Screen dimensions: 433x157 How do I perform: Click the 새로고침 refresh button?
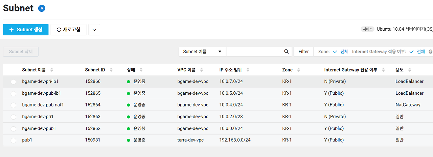click(68, 30)
